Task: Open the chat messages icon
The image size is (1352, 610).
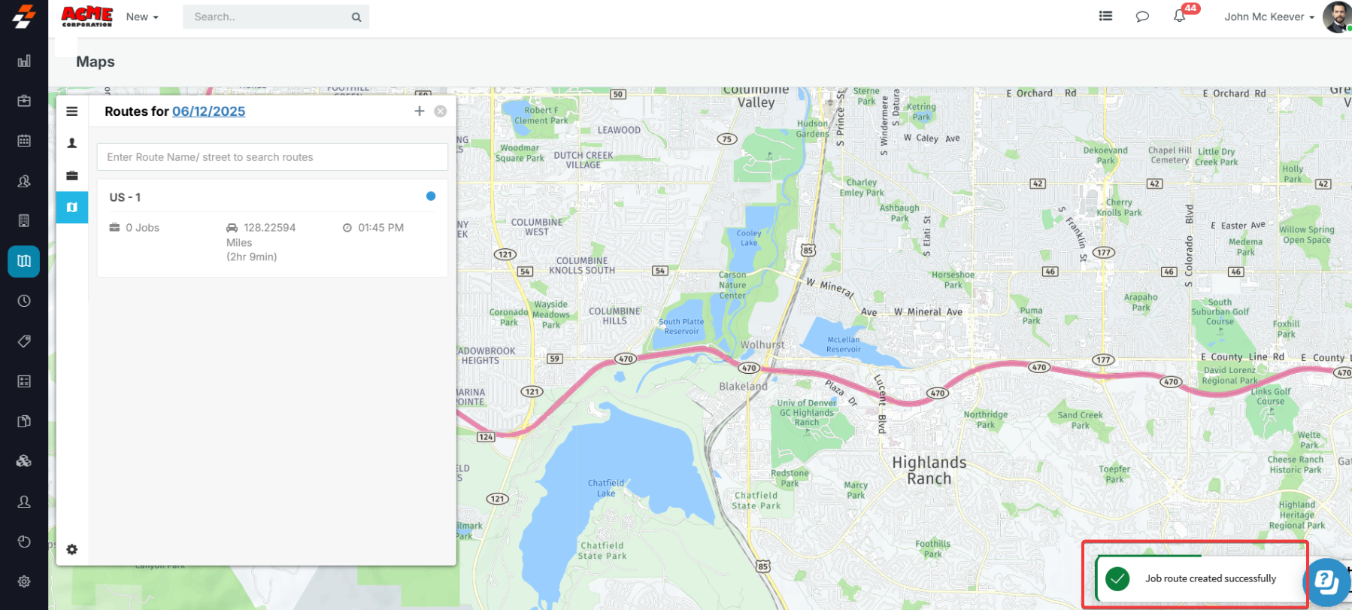Action: (1142, 17)
